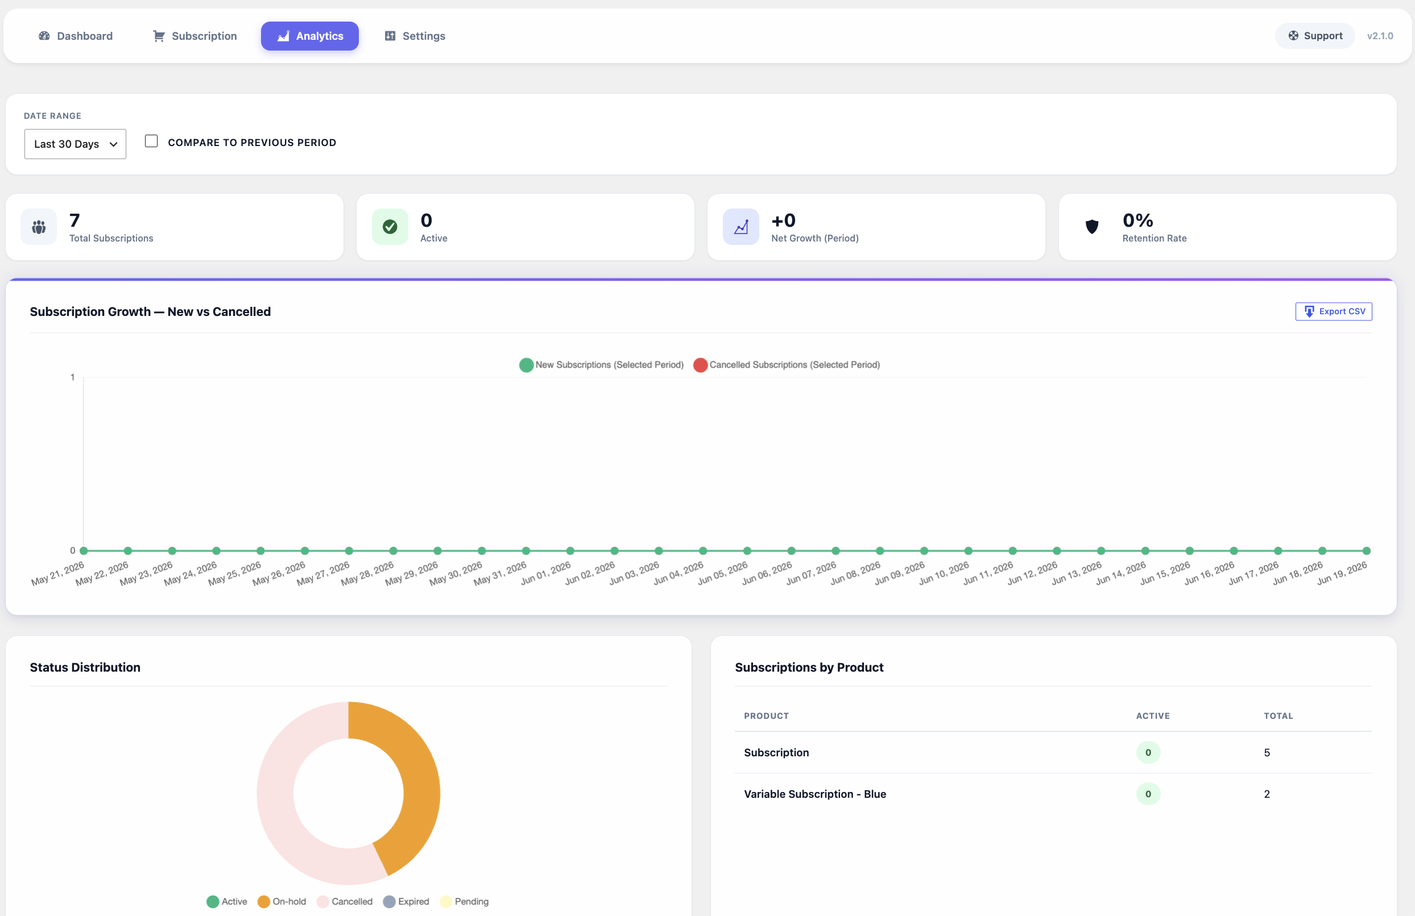
Task: Open the Support link
Action: (1315, 36)
